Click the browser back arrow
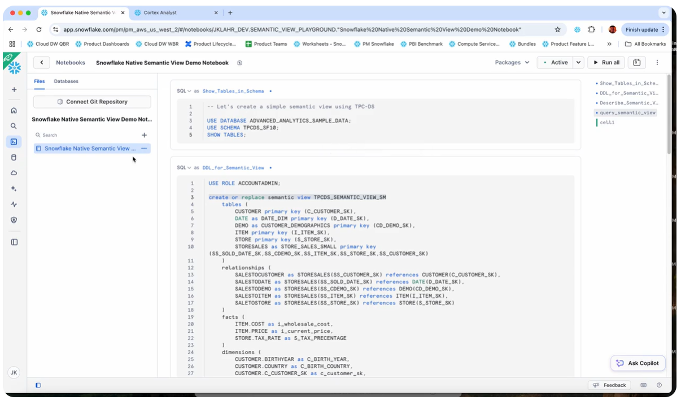The height and width of the screenshot is (400, 681). pyautogui.click(x=11, y=29)
